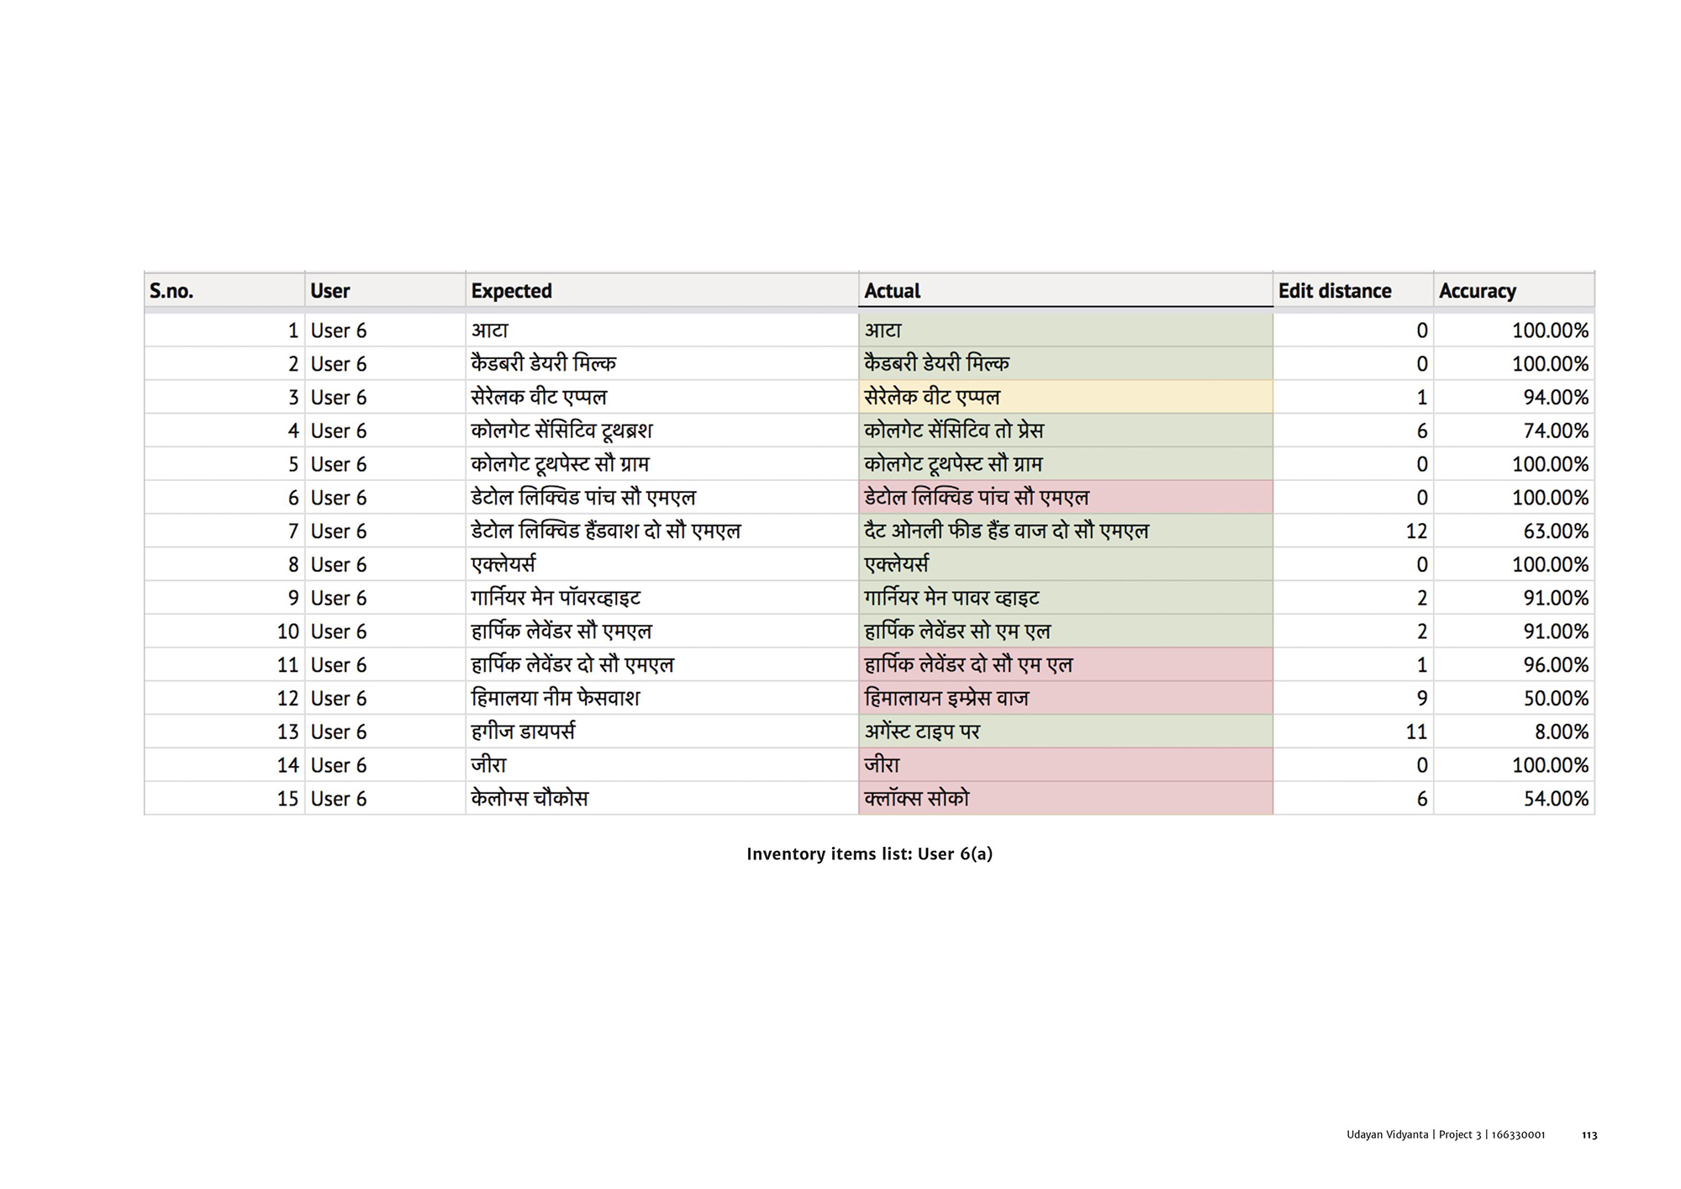The width and height of the screenshot is (1681, 1189).
Task: Click page number 113 in footer
Action: (1589, 1135)
